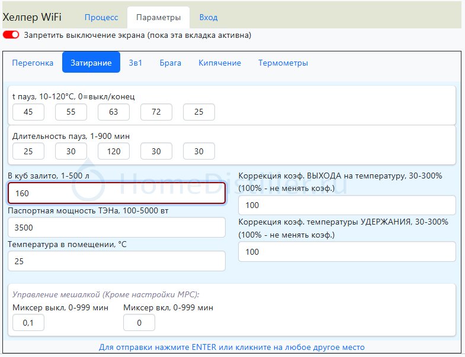Image resolution: width=465 pixels, height=357 pixels.
Task: Click the В куб залито label
Action: tap(49, 176)
